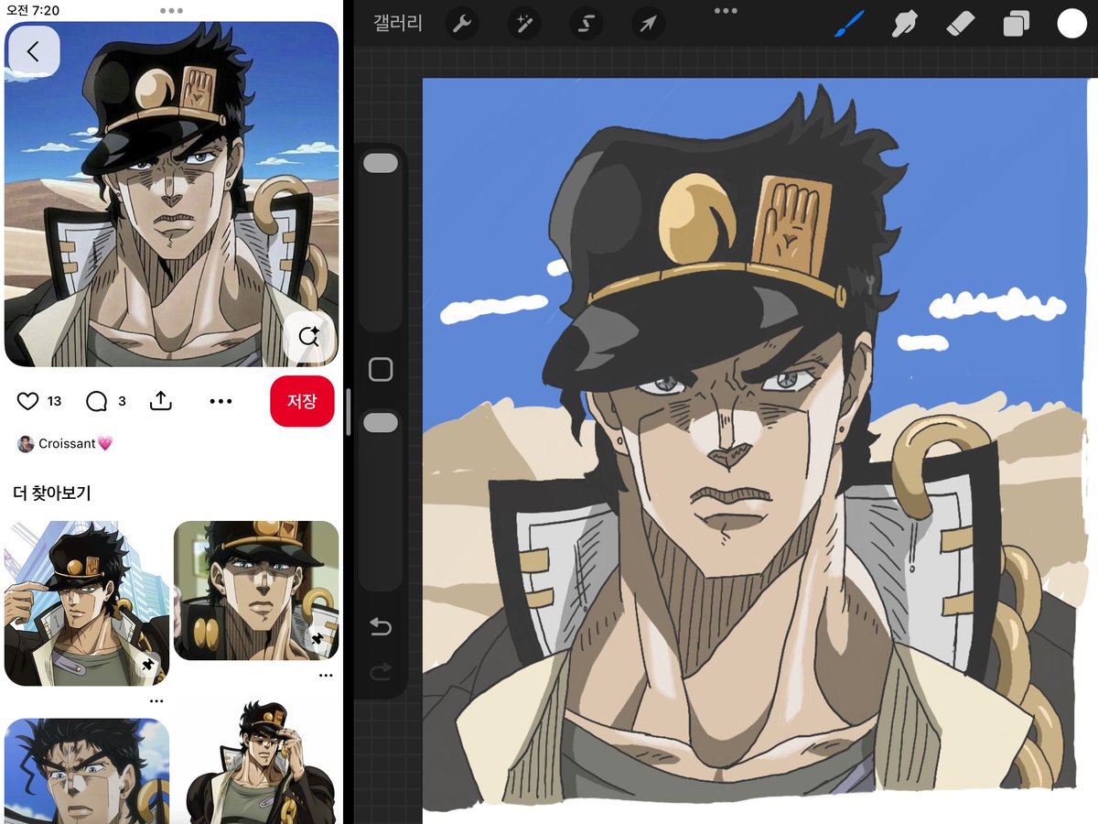Tap the split view divider handle
1098x824 pixels.
[x=348, y=411]
